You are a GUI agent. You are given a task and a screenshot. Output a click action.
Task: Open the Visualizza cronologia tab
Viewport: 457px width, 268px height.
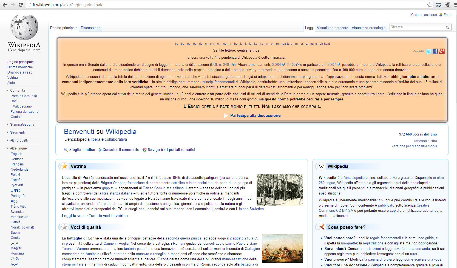[x=368, y=28]
